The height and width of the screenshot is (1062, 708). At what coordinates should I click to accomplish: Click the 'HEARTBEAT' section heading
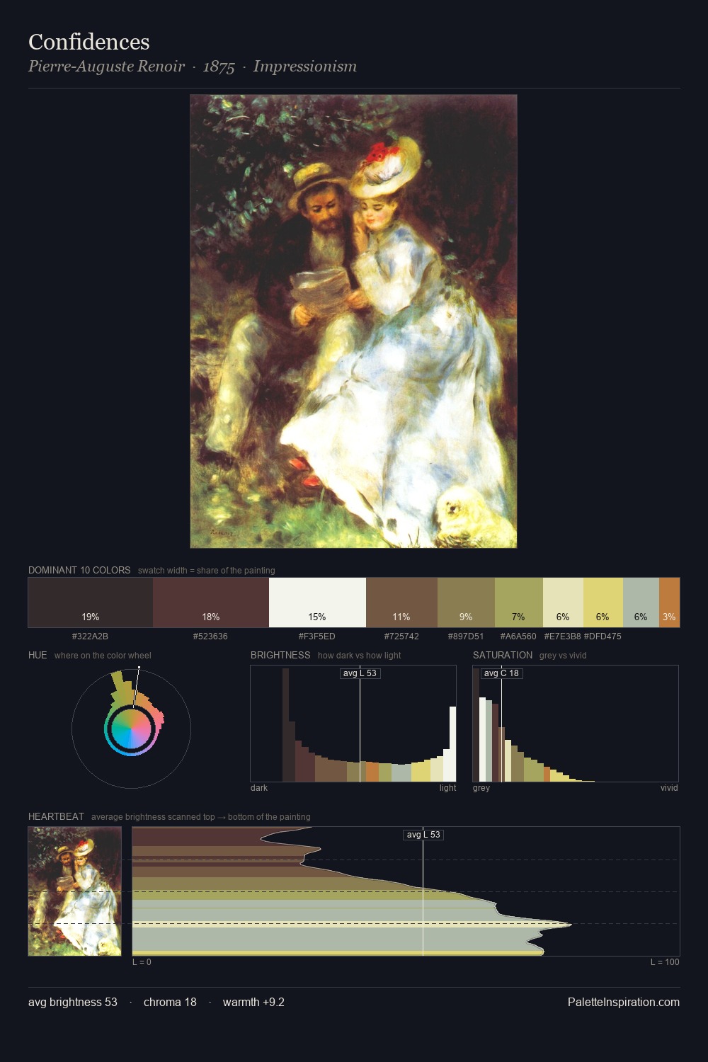coord(56,816)
